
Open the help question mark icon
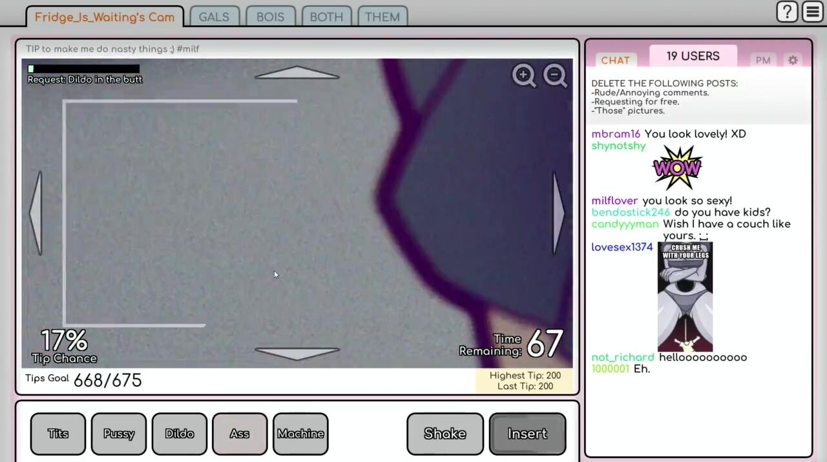[x=787, y=12]
